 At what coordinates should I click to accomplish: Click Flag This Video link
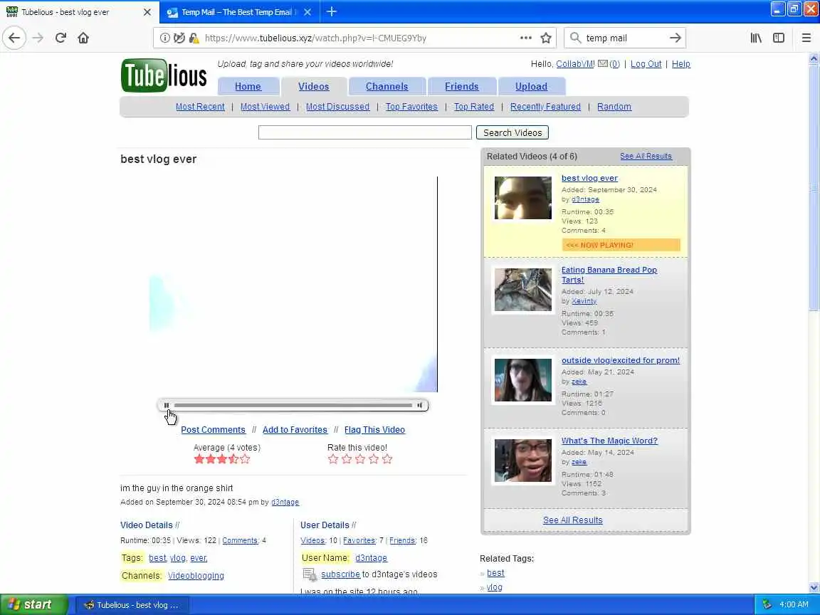(x=374, y=430)
